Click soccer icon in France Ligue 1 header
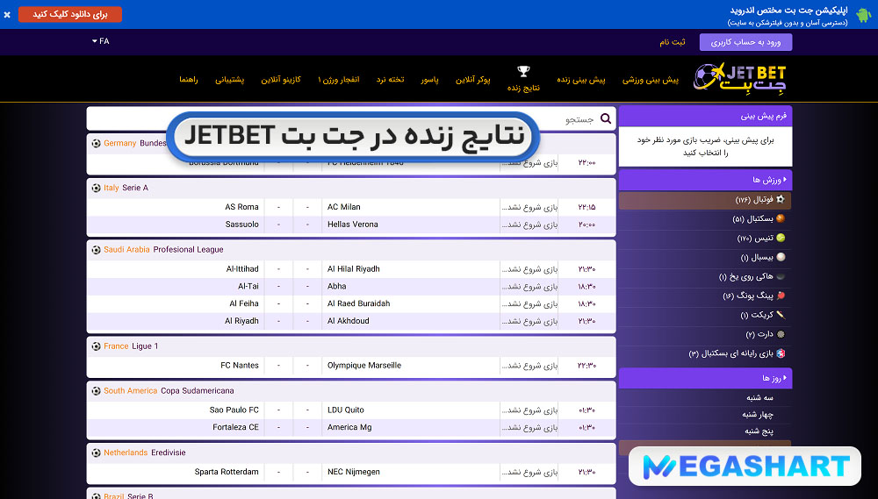This screenshot has height=499, width=878. (97, 346)
